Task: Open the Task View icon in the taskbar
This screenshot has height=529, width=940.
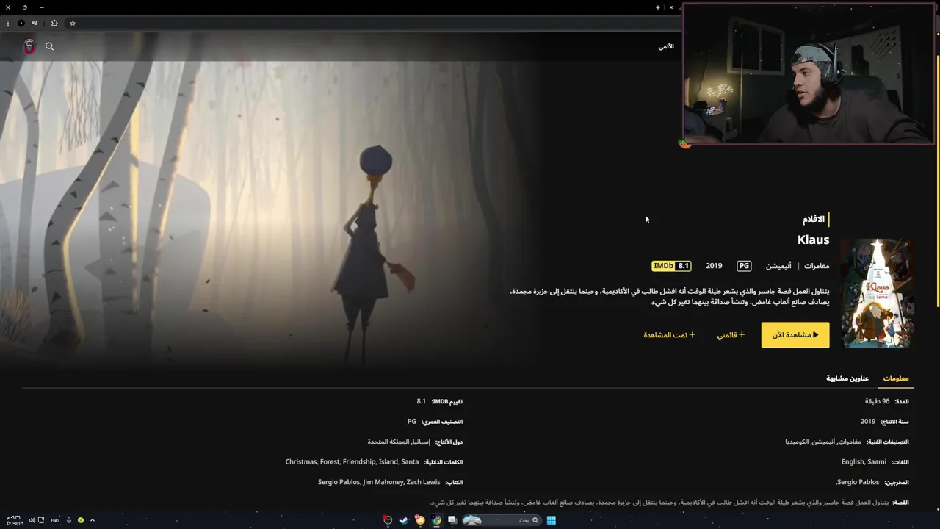Action: (x=452, y=520)
